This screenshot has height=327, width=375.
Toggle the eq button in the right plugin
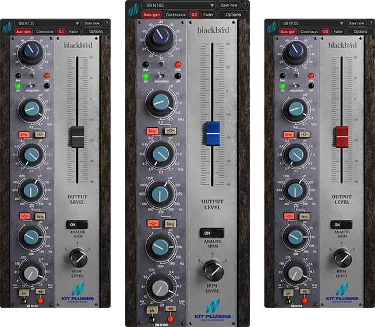(x=305, y=292)
